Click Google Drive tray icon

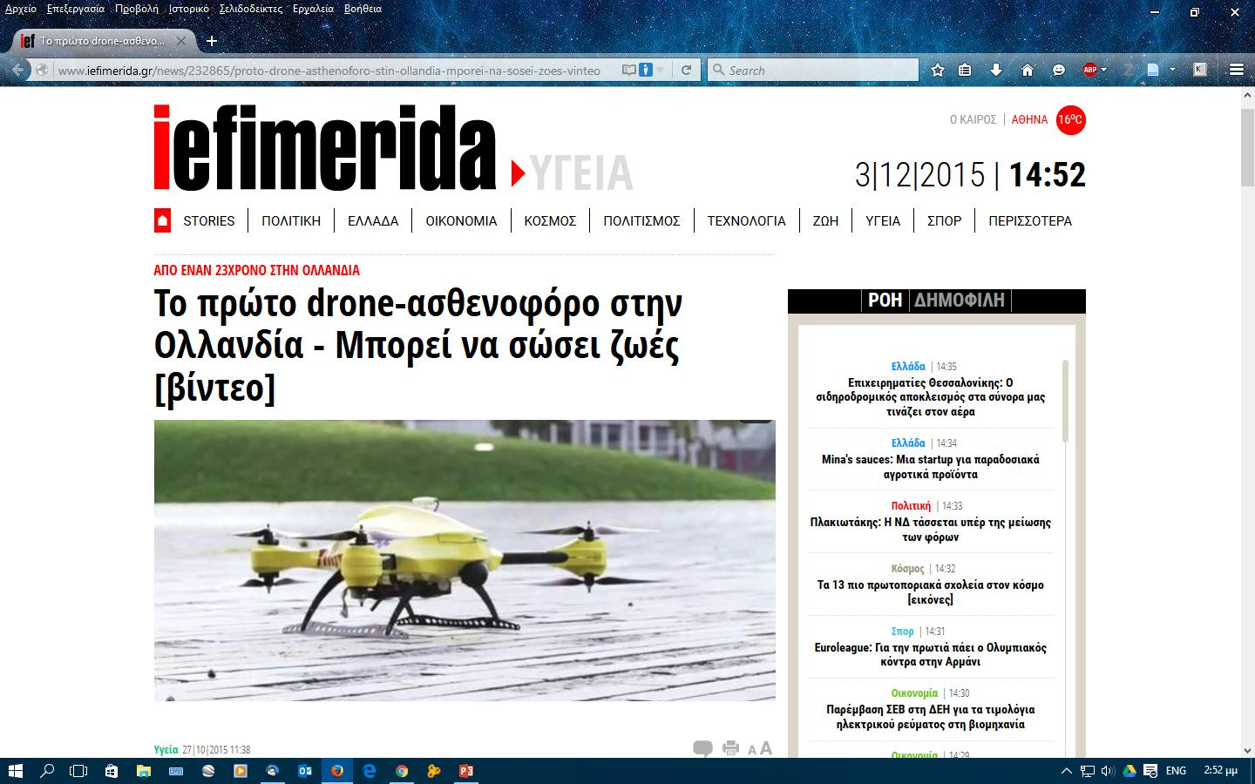[x=1129, y=771]
